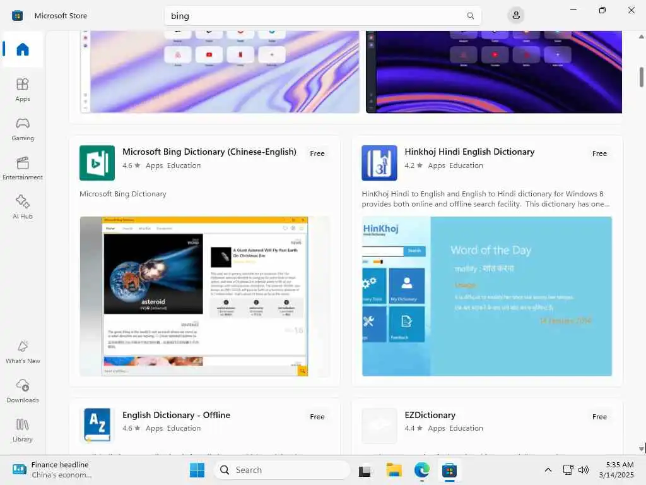This screenshot has width=646, height=485.
Task: Click scrollbar down arrow
Action: pos(642,449)
